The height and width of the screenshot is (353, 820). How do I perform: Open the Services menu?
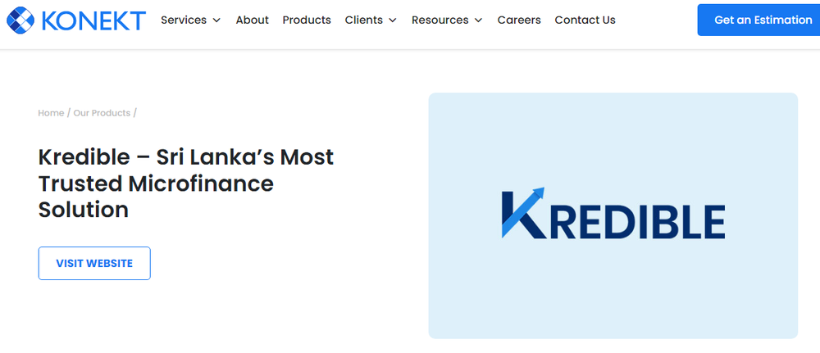(x=184, y=20)
